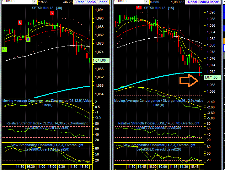Click the 15:30 time axis label
The height and width of the screenshot is (170, 225).
[x=84, y=167]
